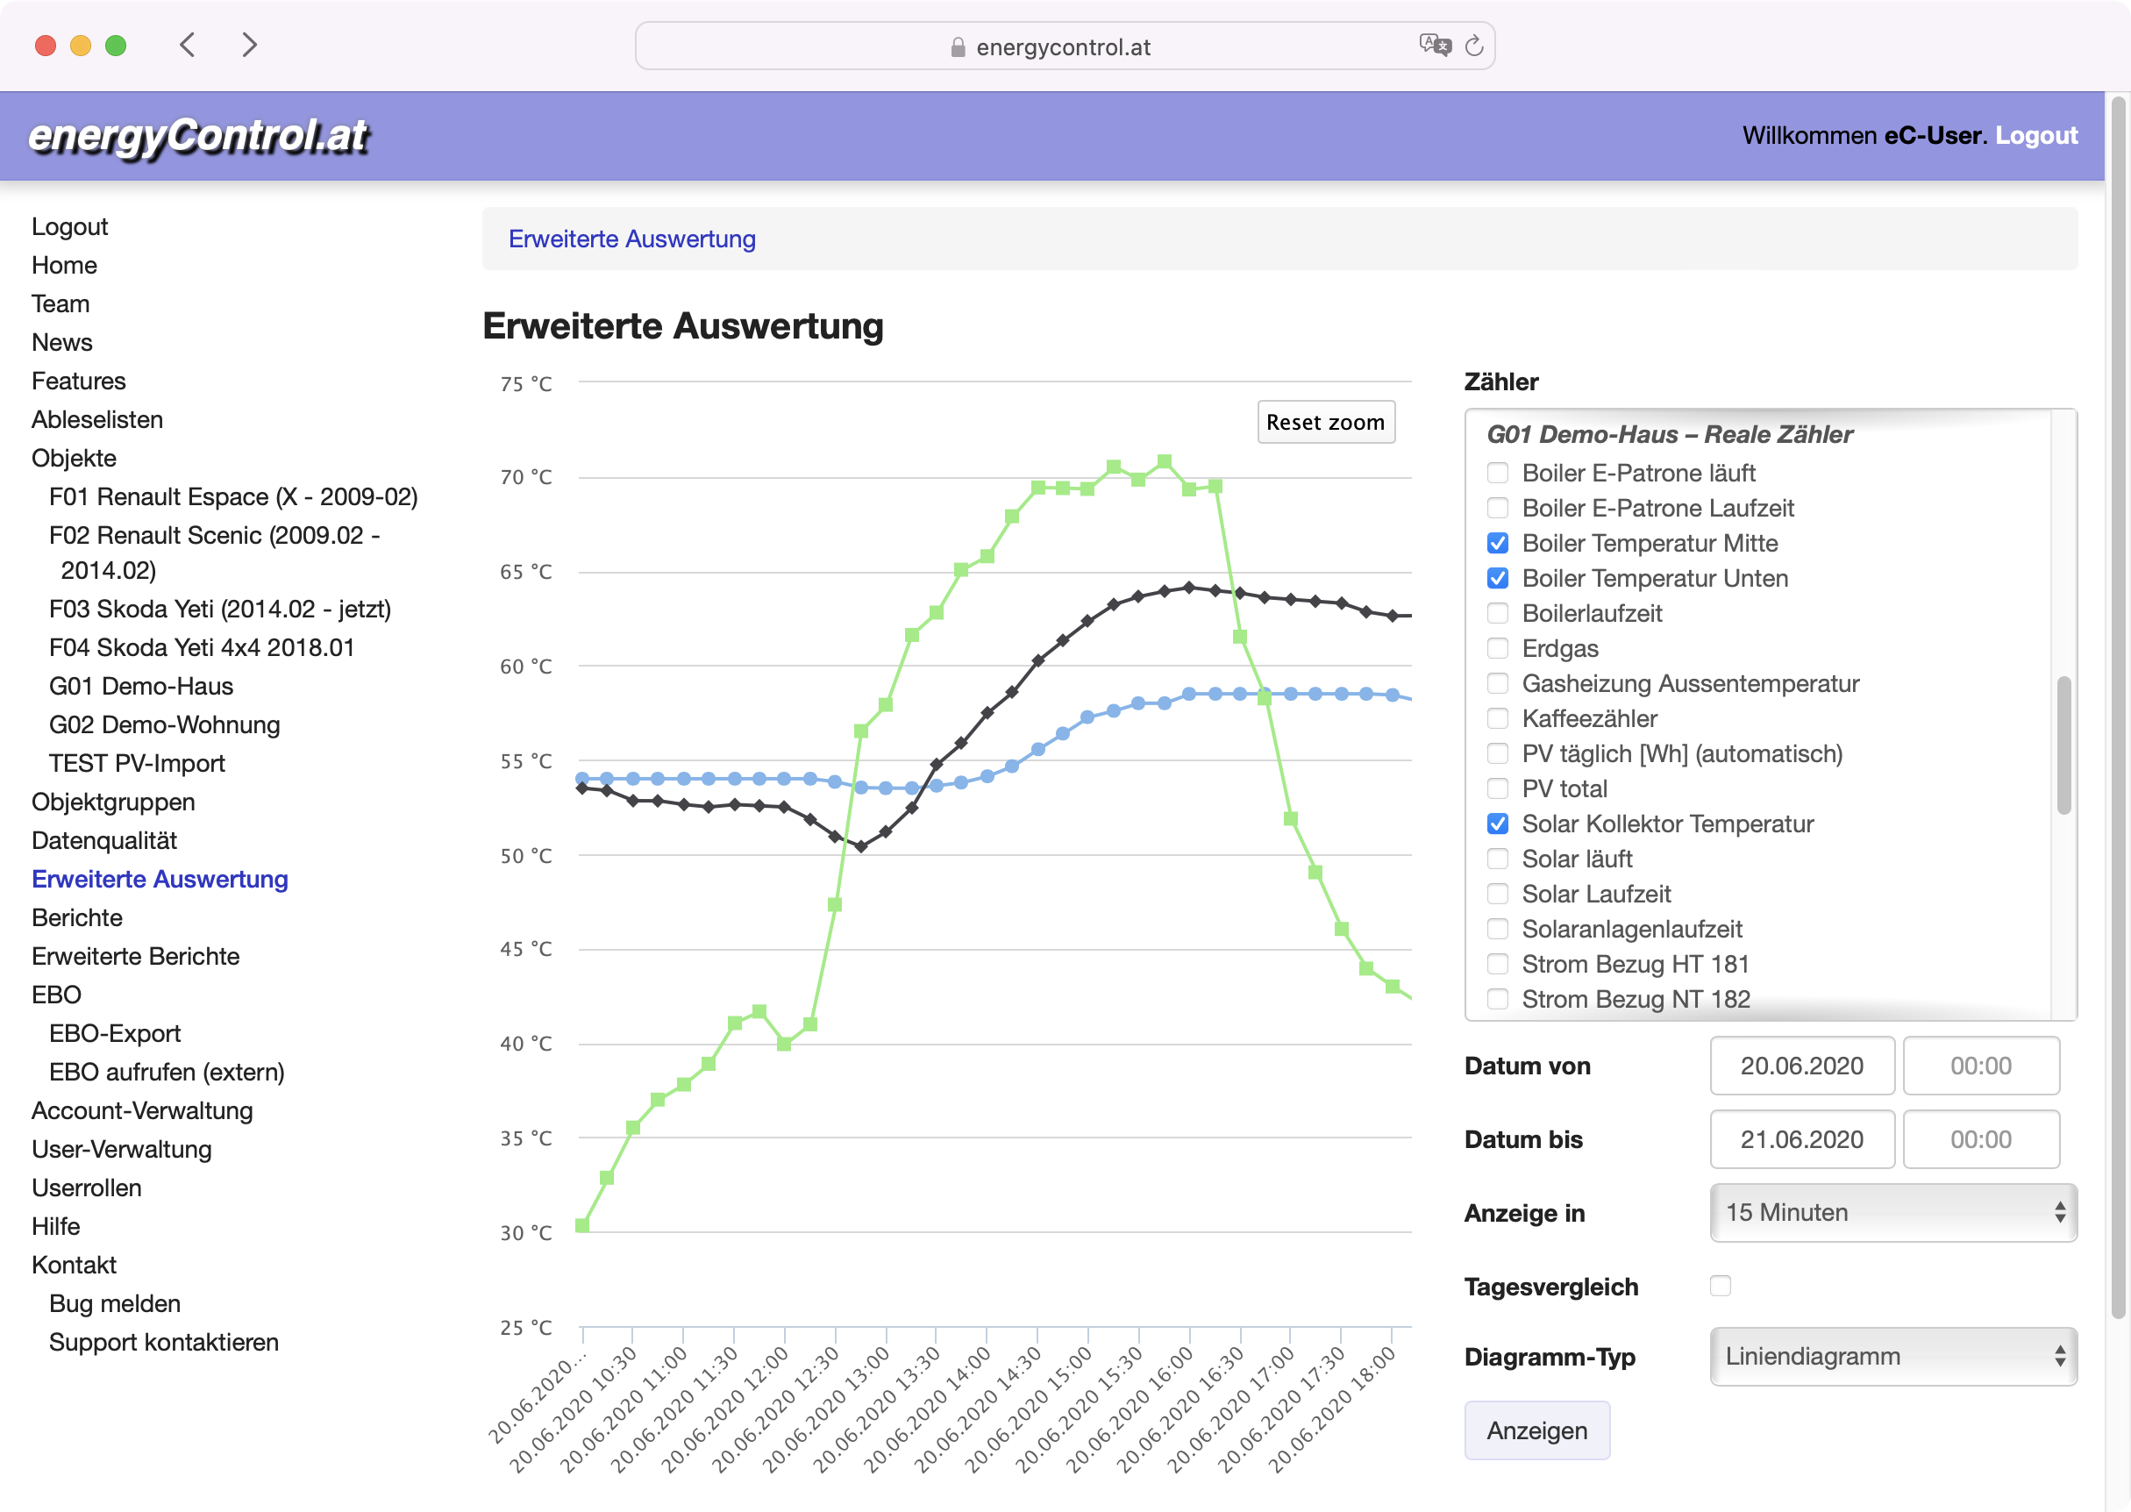Click the browser forward arrow
The height and width of the screenshot is (1512, 2131).
point(248,45)
